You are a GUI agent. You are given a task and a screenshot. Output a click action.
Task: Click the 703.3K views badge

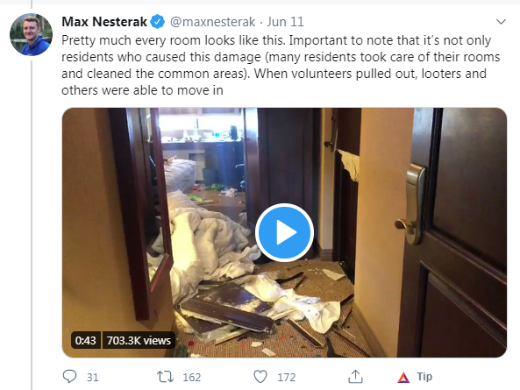(139, 340)
